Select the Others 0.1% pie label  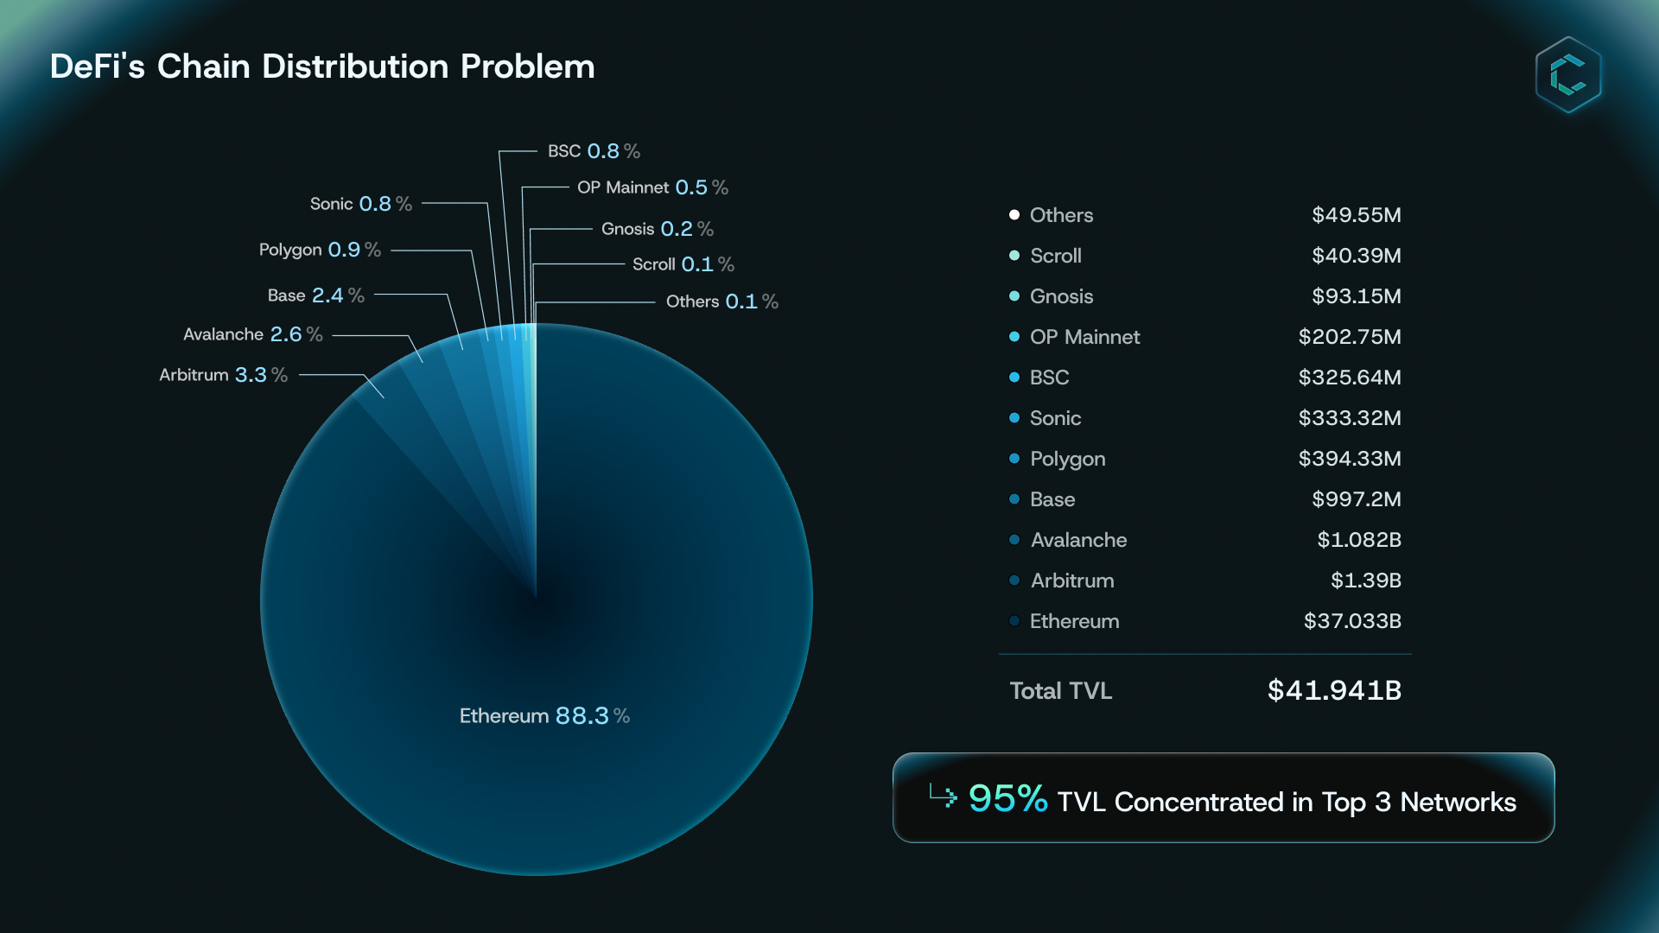pos(721,301)
